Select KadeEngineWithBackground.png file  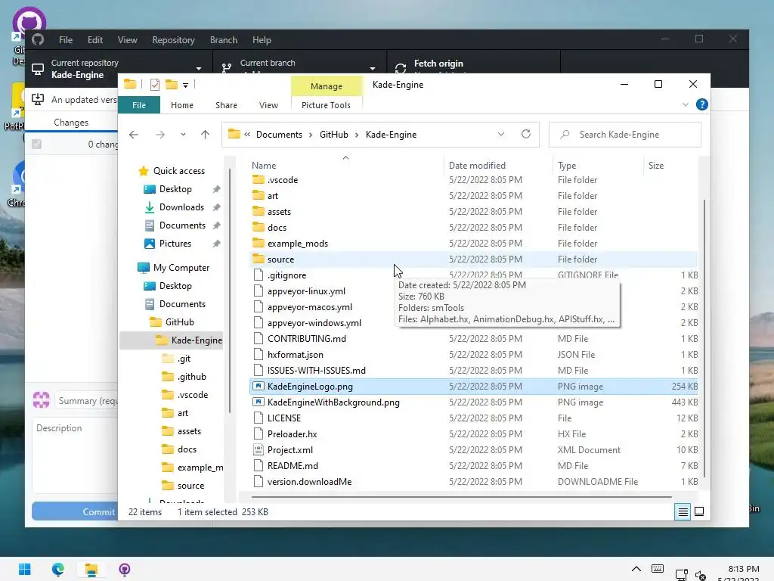click(333, 402)
